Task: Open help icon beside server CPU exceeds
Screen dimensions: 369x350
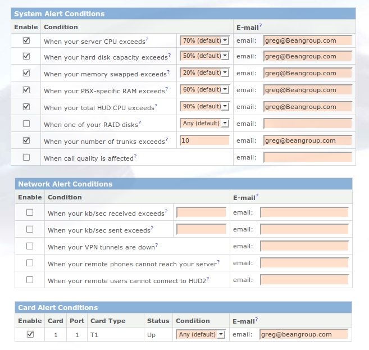Action: [x=147, y=39]
